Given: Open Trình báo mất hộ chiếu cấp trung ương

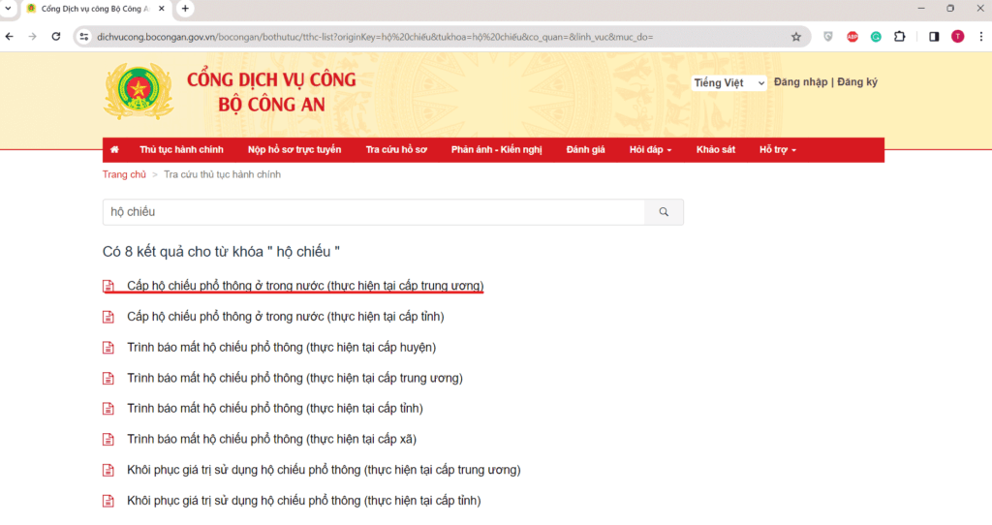Looking at the screenshot, I should click(294, 378).
